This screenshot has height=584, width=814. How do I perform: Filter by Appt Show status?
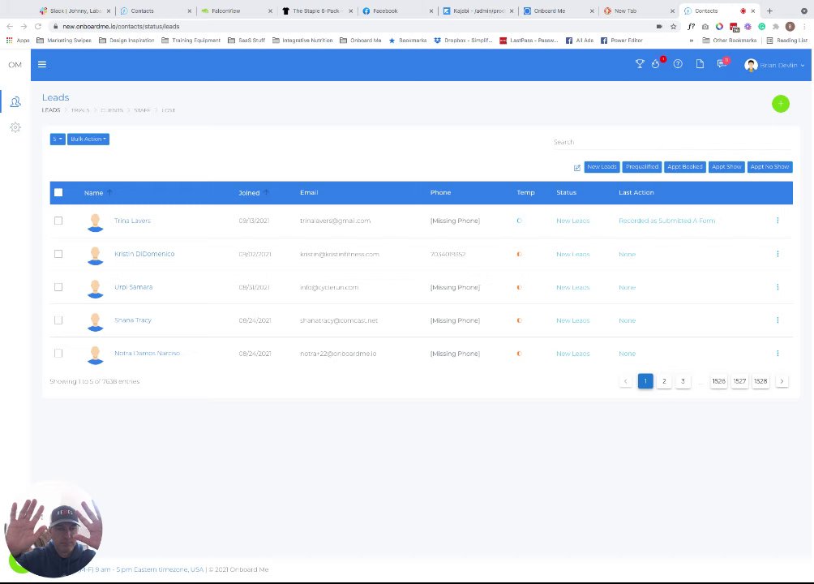click(x=726, y=167)
